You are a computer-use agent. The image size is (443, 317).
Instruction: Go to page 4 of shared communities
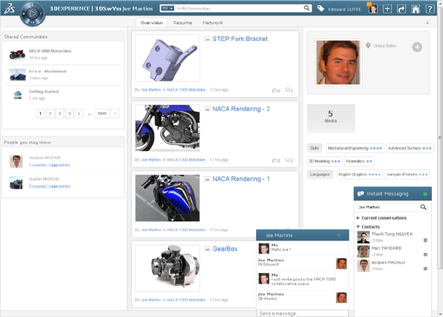pyautogui.click(x=69, y=113)
